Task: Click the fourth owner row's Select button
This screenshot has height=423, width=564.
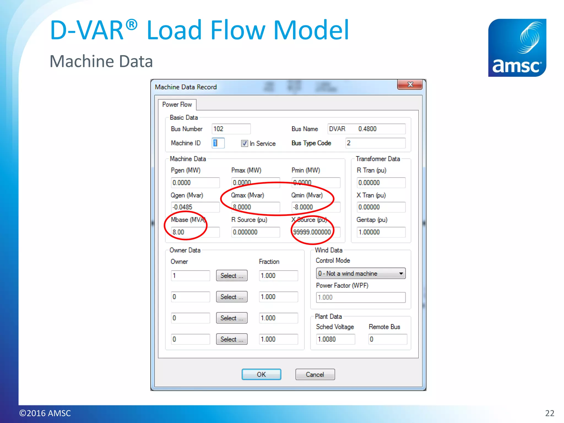Action: click(x=232, y=339)
